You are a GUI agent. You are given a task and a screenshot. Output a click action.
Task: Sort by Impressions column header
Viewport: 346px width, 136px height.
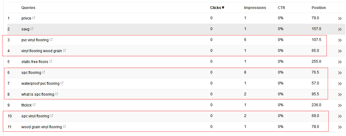[255, 8]
